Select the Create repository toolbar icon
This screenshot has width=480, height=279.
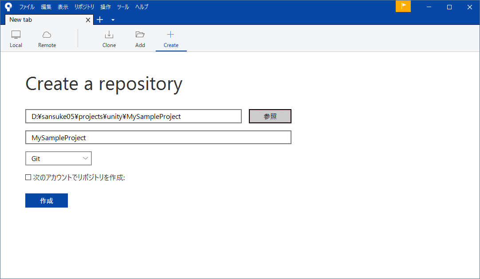171,38
